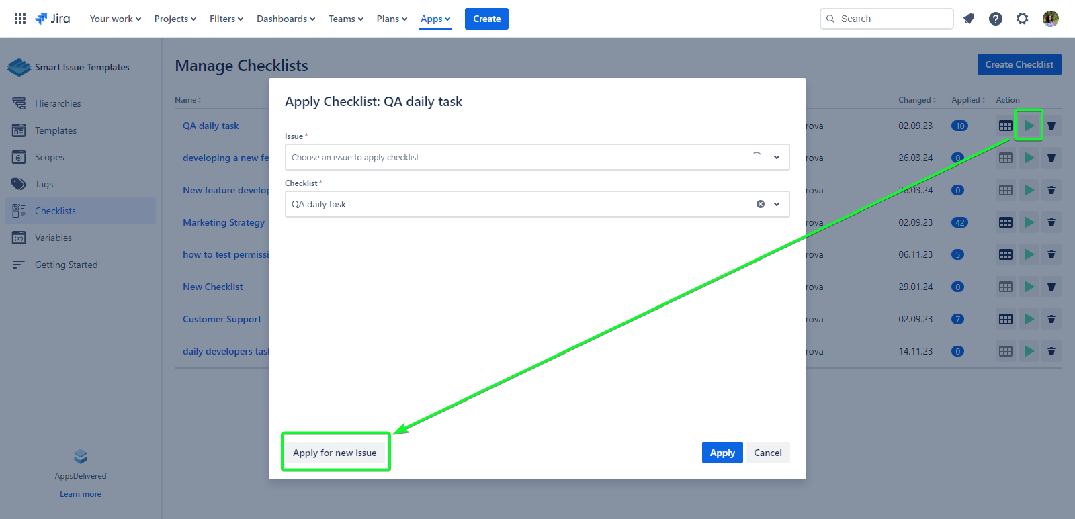This screenshot has width=1075, height=519.
Task: Open the Apps menu in navigation
Action: point(435,19)
